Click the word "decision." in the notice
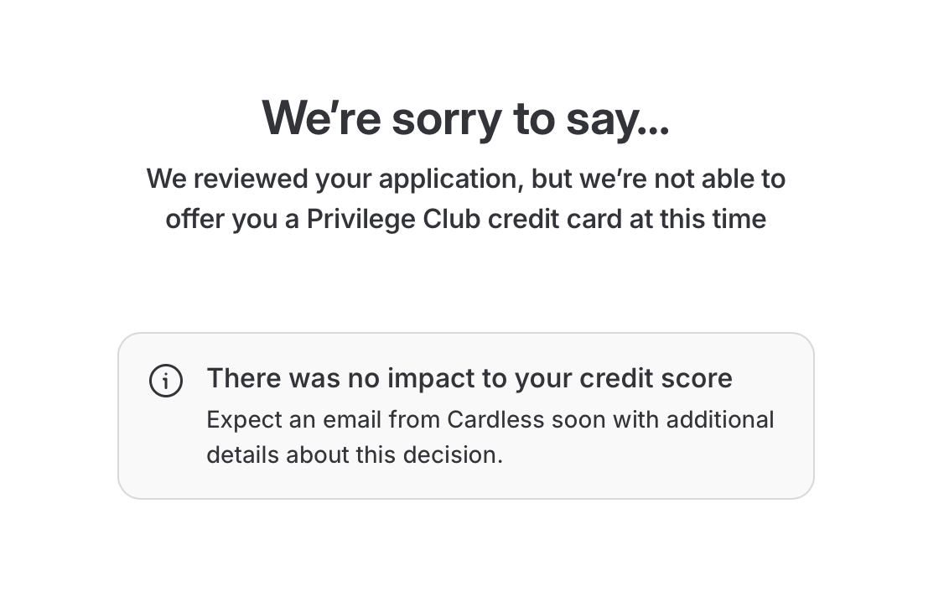This screenshot has height=597, width=949. [x=454, y=455]
